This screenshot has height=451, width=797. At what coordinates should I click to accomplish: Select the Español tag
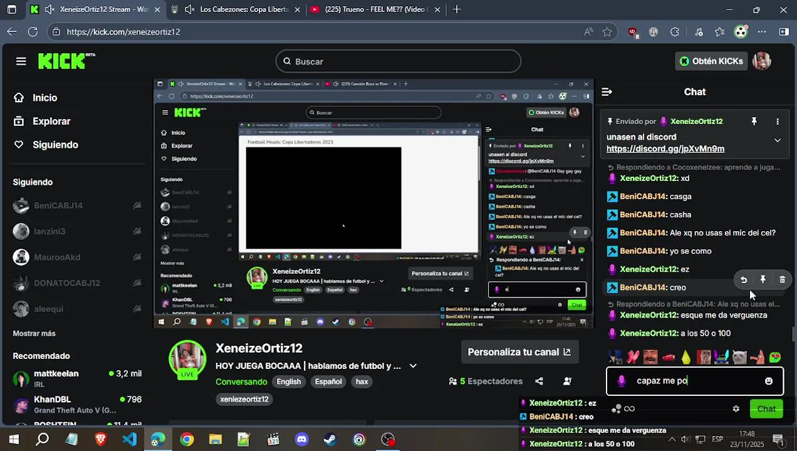(328, 381)
